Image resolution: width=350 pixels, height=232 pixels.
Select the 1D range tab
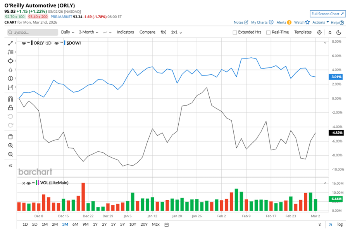click(25, 224)
